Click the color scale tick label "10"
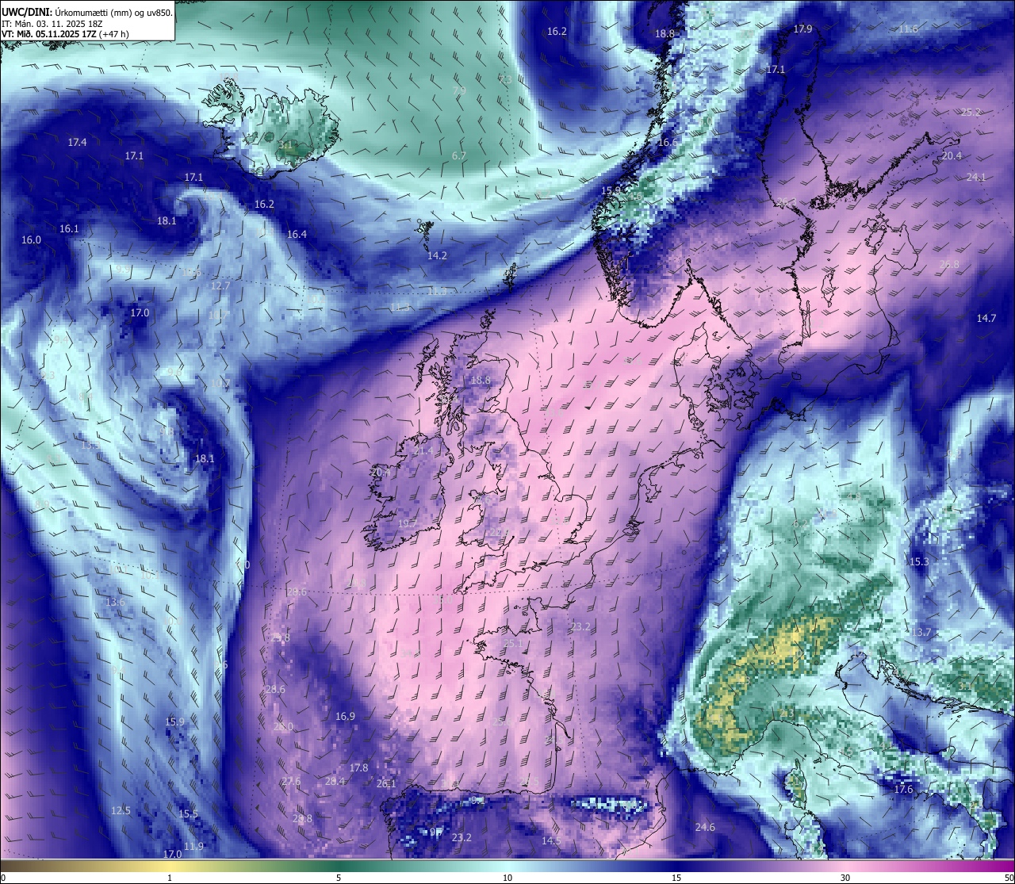This screenshot has width=1015, height=884. pos(507,878)
